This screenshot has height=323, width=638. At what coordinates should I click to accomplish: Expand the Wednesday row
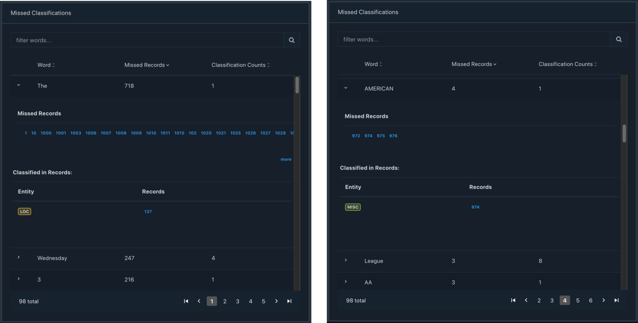tap(19, 258)
